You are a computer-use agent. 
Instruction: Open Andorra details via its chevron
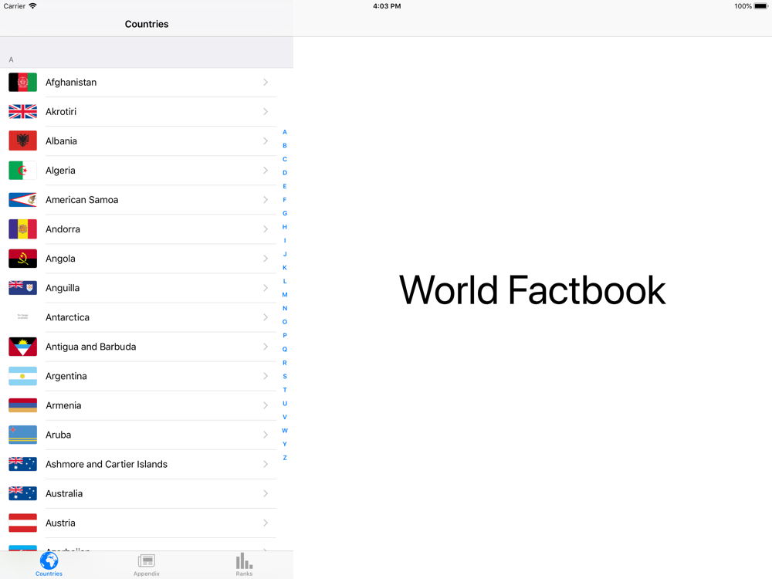coord(266,229)
